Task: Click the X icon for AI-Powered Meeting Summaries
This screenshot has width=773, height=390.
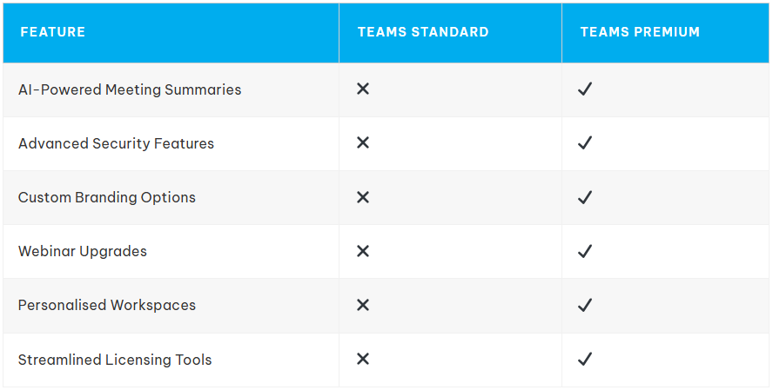Action: (x=363, y=89)
